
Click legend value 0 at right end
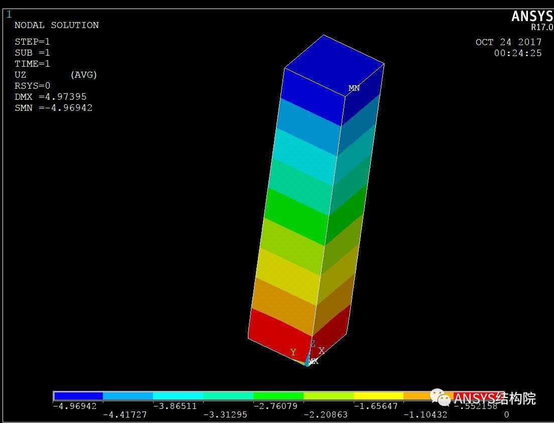point(507,414)
